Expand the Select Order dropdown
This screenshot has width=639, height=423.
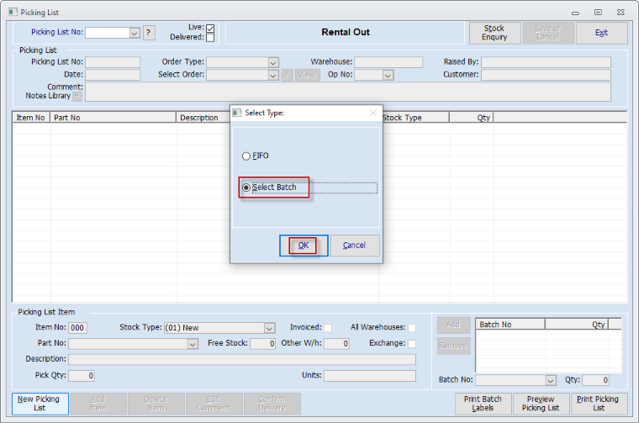pos(273,76)
